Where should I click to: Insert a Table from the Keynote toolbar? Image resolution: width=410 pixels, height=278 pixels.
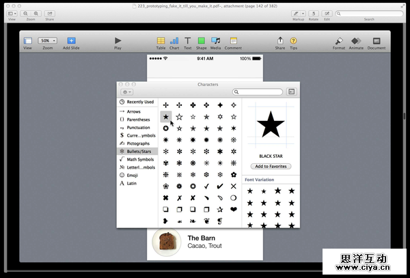pyautogui.click(x=161, y=42)
